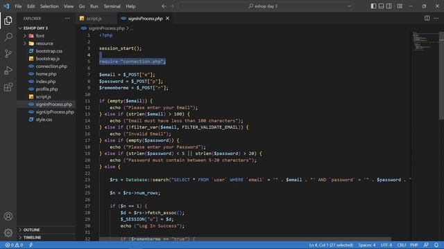Open the Accounts menu in the activity bar
This screenshot has width=444, height=249.
(x=8, y=216)
